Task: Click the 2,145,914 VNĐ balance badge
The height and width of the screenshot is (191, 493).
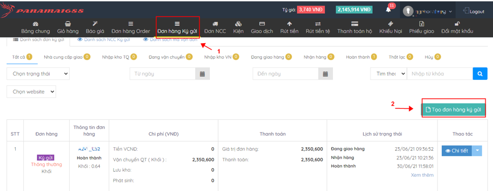Action: pos(354,10)
